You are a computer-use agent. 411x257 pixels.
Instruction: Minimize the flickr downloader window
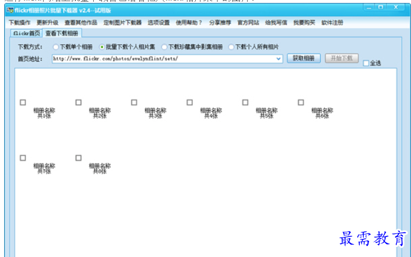pos(369,7)
